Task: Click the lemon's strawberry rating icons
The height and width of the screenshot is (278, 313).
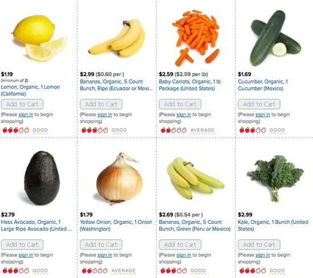Action: pos(16,130)
